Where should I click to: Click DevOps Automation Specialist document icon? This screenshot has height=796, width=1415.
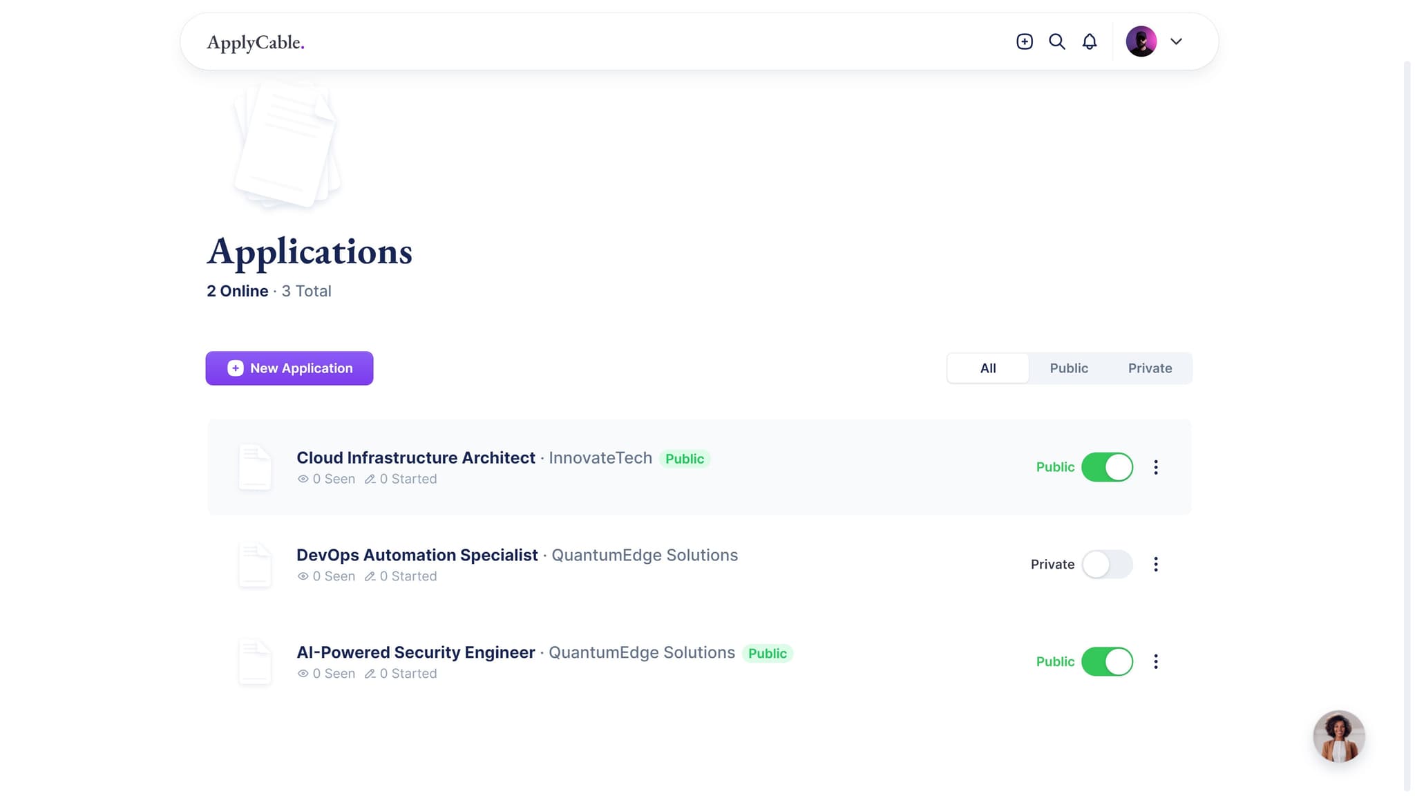pos(254,565)
